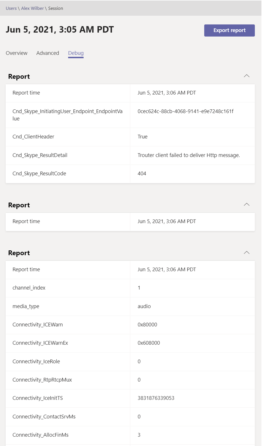
Task: Click the media_type row label
Action: 26,306
